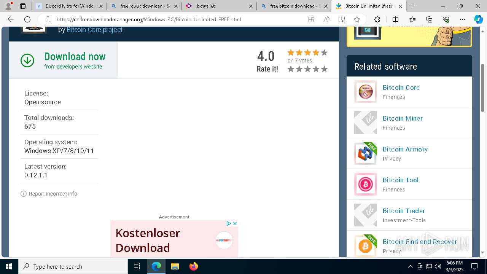Open the Favorites list icon
The width and height of the screenshot is (487, 274).
(412, 19)
